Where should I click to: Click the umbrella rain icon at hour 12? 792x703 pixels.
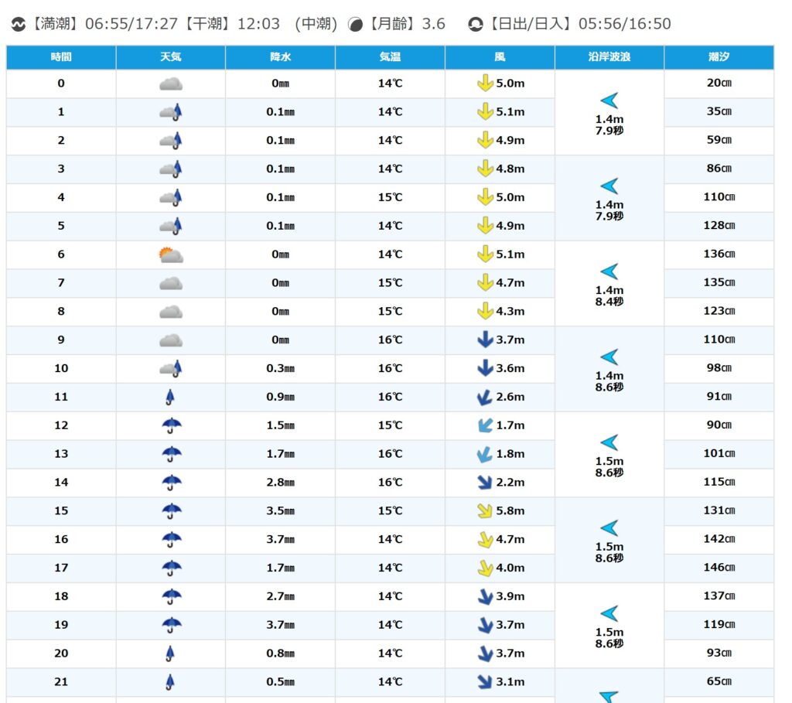(171, 425)
